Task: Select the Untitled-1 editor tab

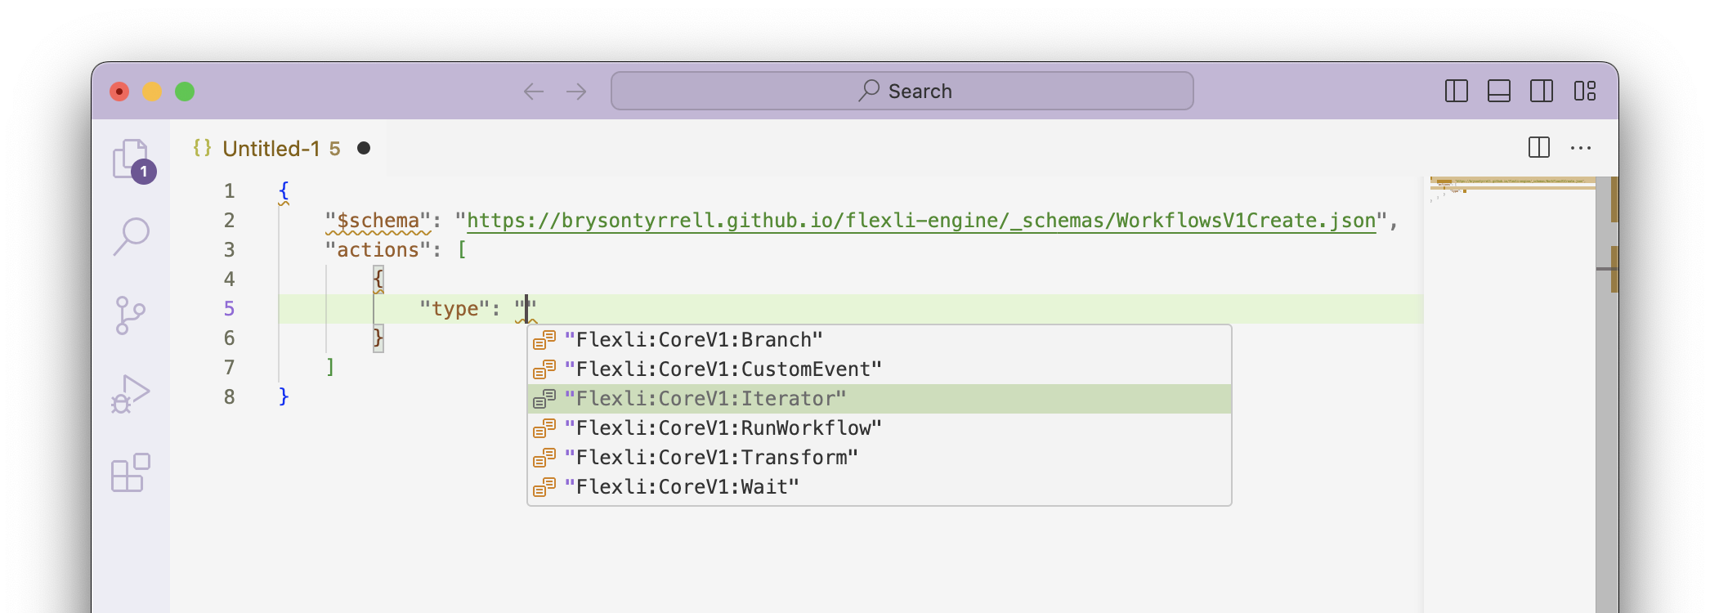Action: [x=278, y=148]
